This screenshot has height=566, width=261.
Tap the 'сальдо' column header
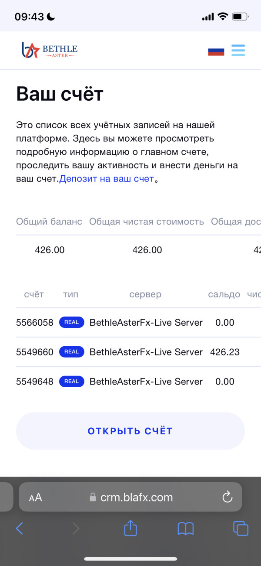tap(224, 294)
